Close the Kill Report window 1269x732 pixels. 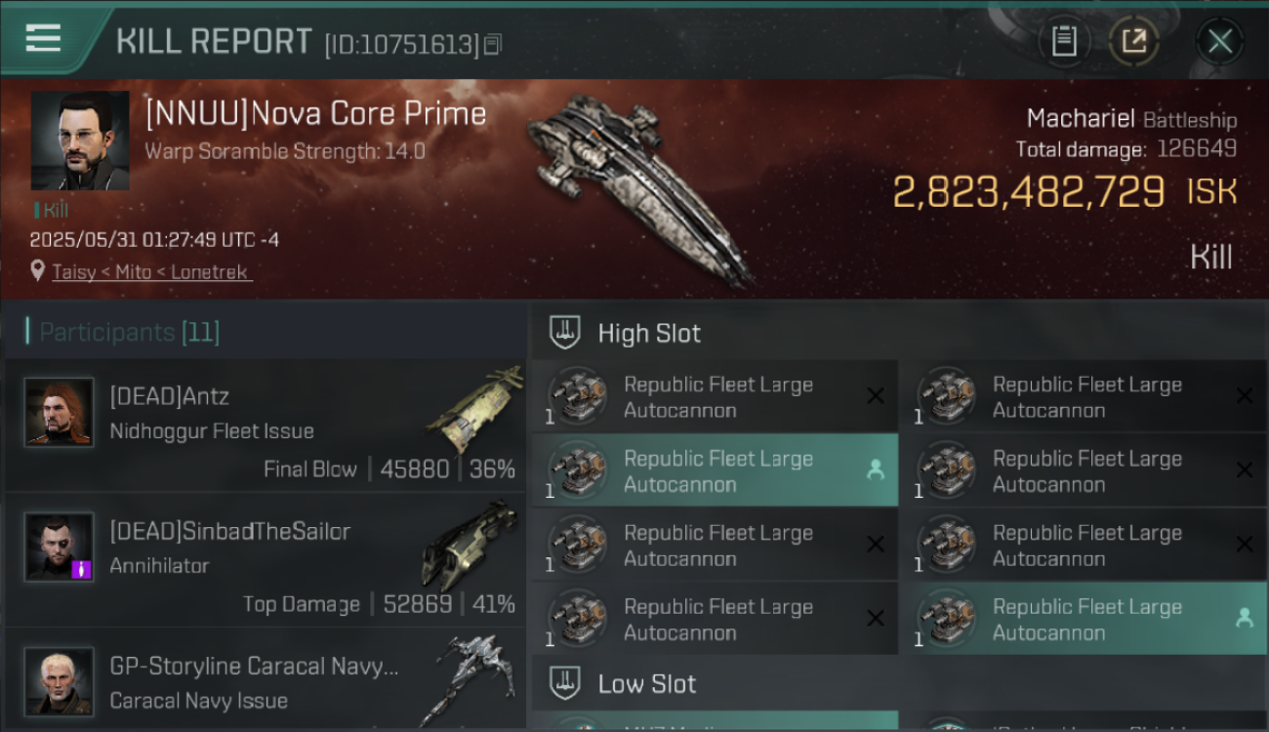[1219, 42]
